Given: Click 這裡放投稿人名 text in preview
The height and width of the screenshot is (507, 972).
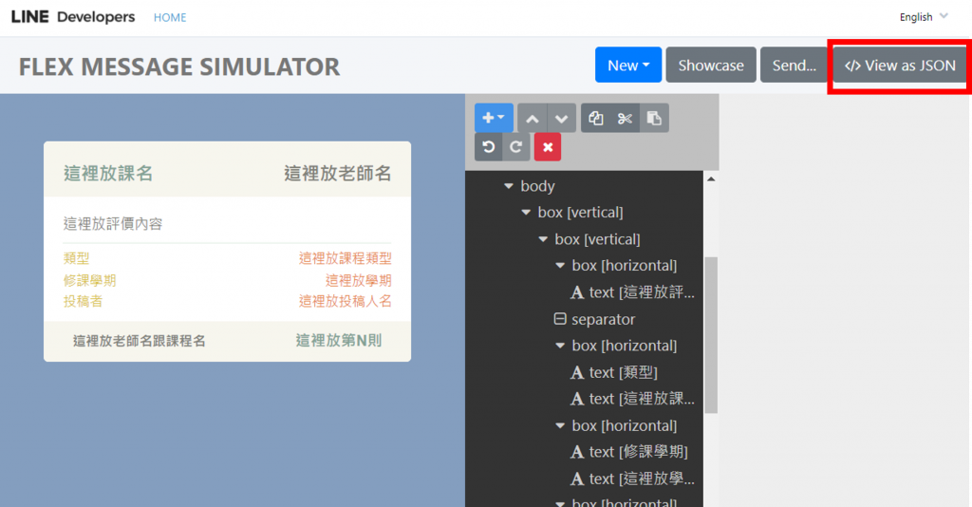Looking at the screenshot, I should [x=346, y=301].
